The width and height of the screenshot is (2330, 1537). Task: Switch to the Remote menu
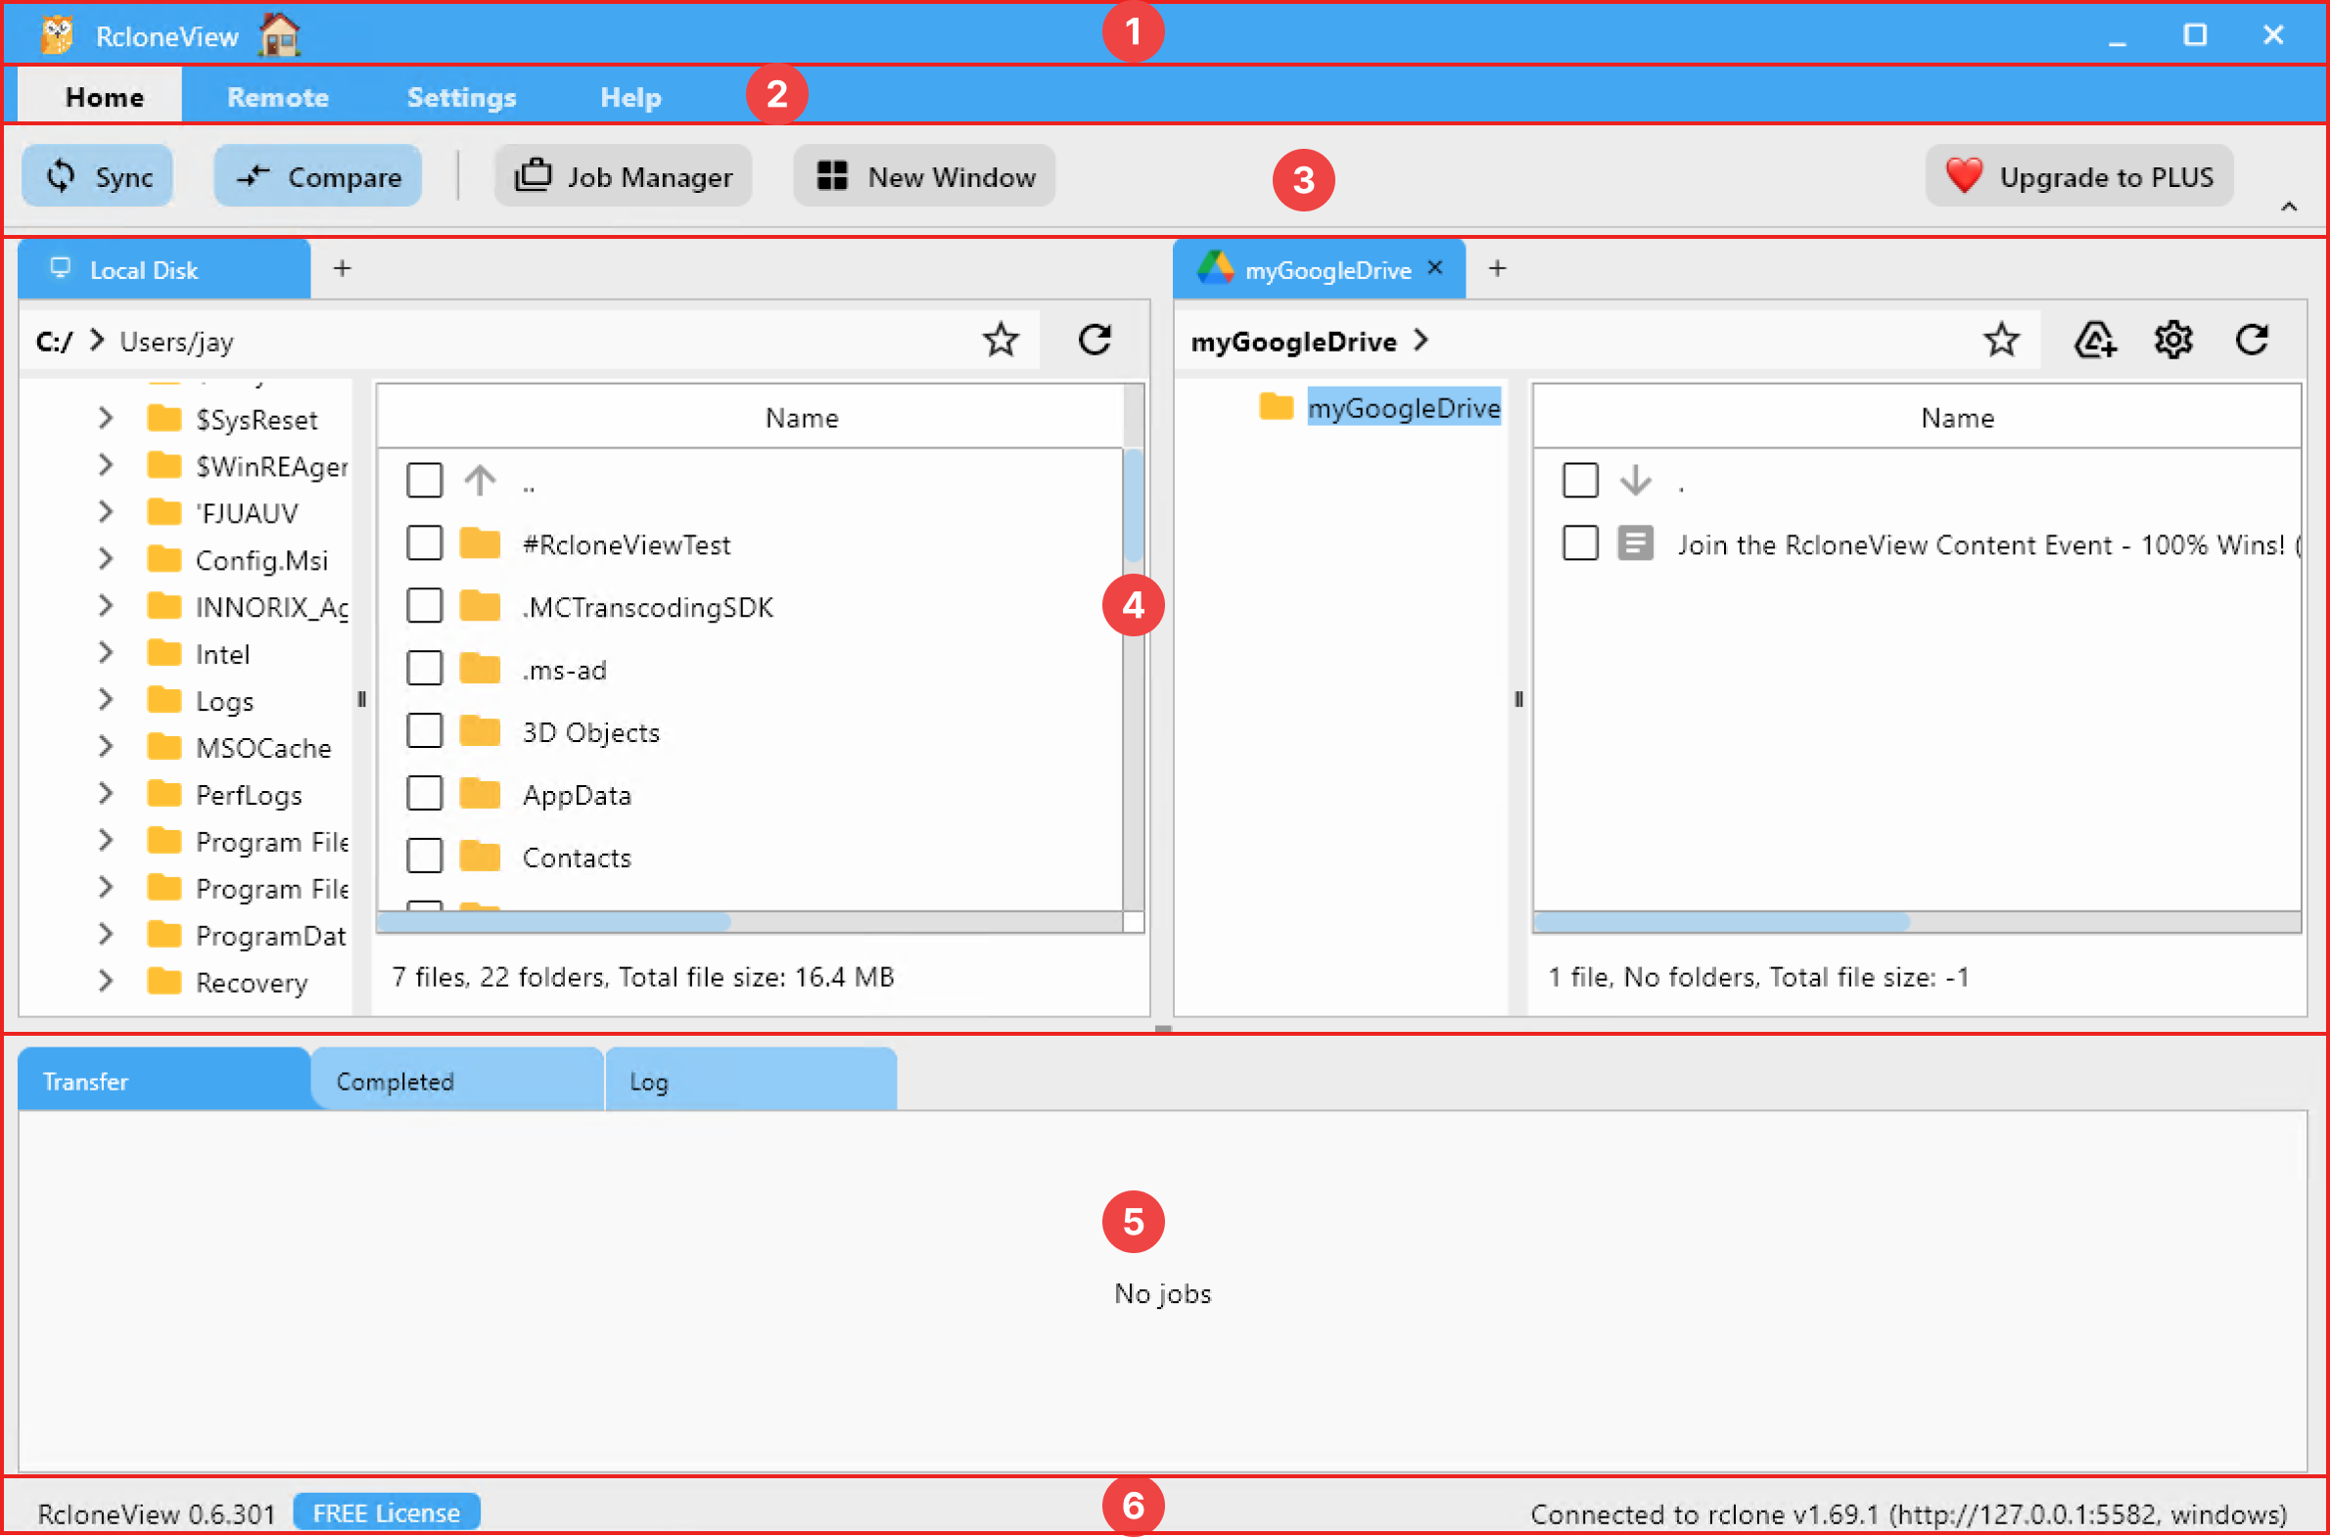tap(277, 96)
